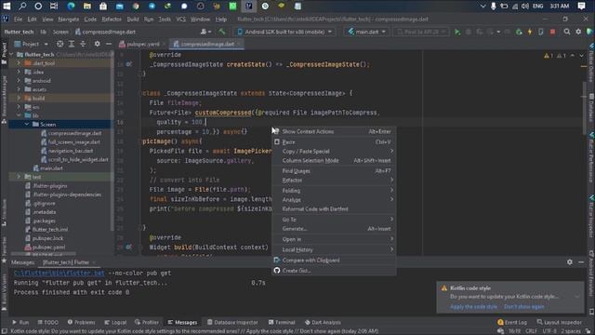Open Task View on the taskbar
Image resolution: width=595 pixels, height=335 pixels.
click(x=54, y=7)
